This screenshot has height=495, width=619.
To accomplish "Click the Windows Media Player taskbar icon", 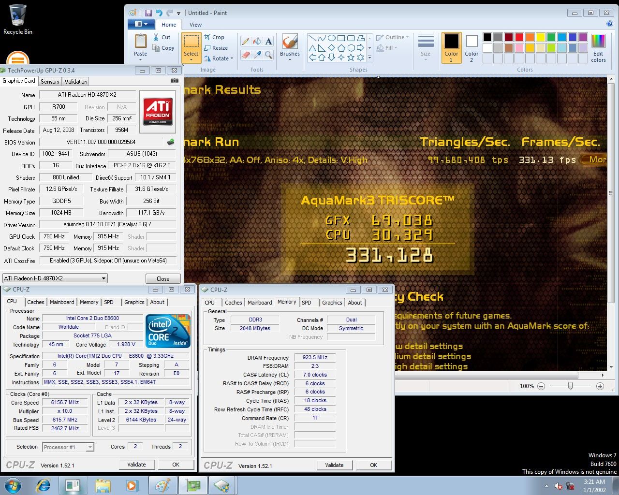I will coord(131,485).
